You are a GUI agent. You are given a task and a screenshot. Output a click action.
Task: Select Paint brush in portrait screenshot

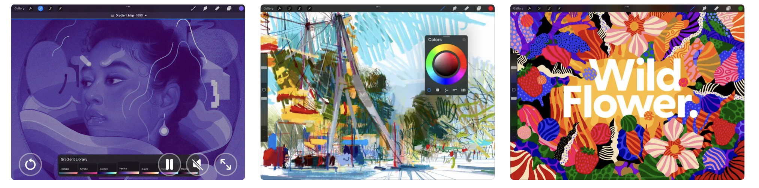(x=193, y=8)
